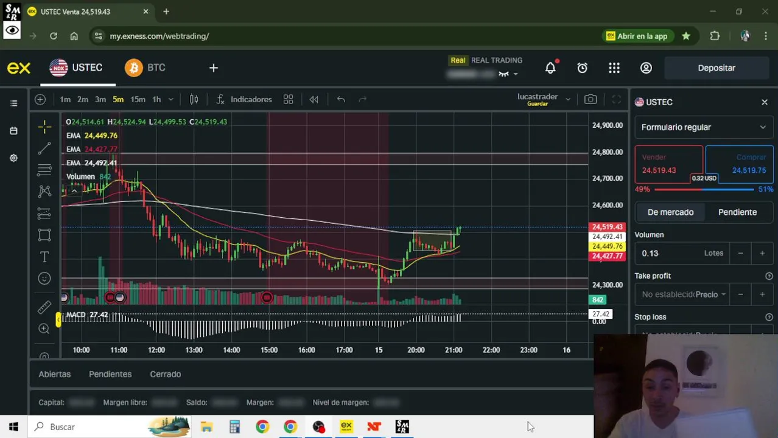
Task: Open the Formulario regular dropdown
Action: (704, 127)
